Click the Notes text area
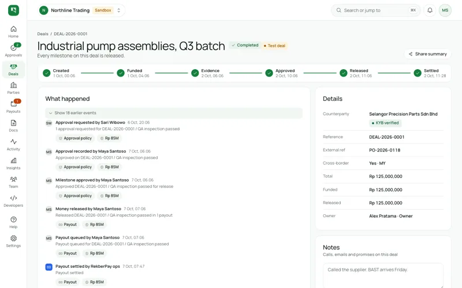This screenshot has height=288, width=462. pyautogui.click(x=383, y=275)
